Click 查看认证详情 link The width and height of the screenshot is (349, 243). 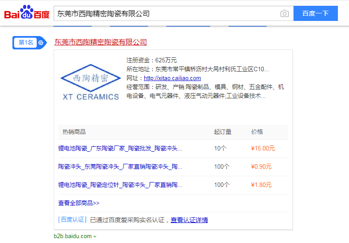189,220
